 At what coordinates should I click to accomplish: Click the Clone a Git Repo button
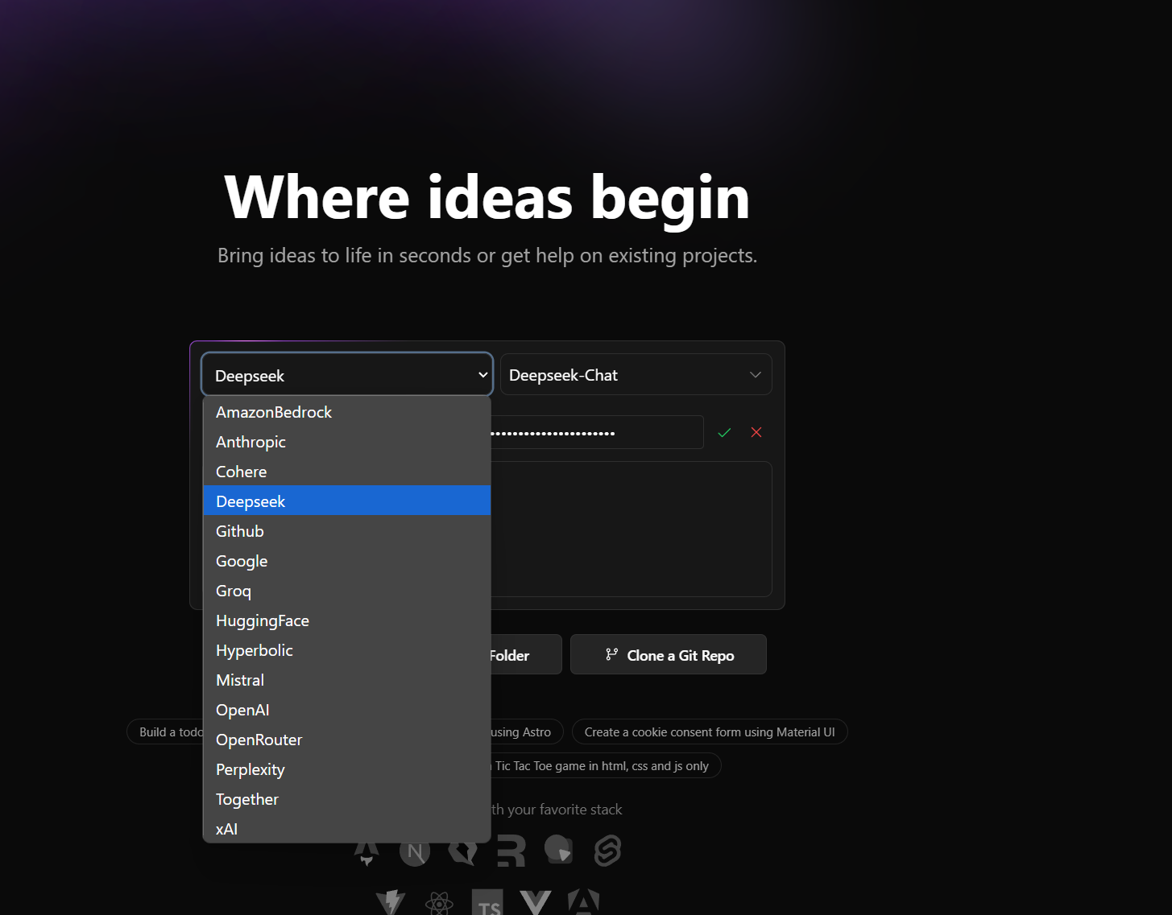coord(669,655)
